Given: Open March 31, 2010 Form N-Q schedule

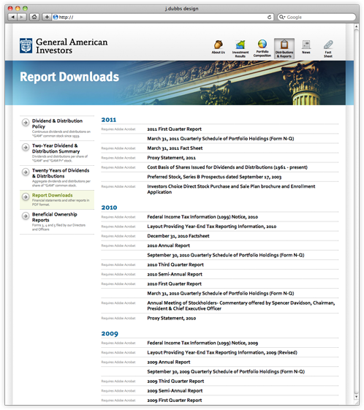Looking at the screenshot, I should (221, 293).
